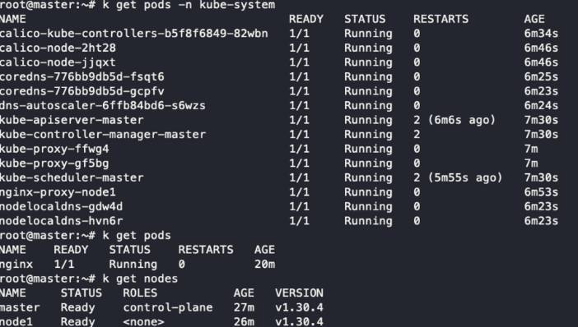This screenshot has height=327, width=578.
Task: Select pod name calico-kube-controllers-b5f8f6849-82wbn
Action: [x=134, y=34]
